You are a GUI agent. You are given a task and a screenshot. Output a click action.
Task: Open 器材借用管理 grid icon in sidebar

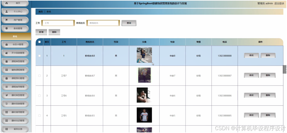7,112
